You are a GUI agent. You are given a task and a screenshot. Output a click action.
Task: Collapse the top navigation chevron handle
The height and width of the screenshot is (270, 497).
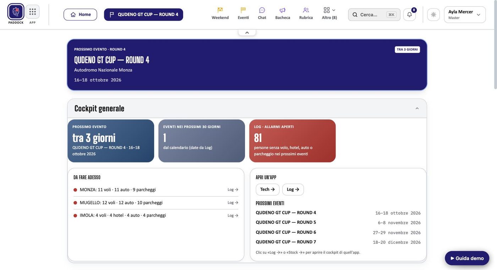[247, 33]
